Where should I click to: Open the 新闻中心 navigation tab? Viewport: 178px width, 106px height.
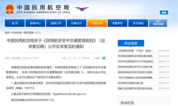35,23
